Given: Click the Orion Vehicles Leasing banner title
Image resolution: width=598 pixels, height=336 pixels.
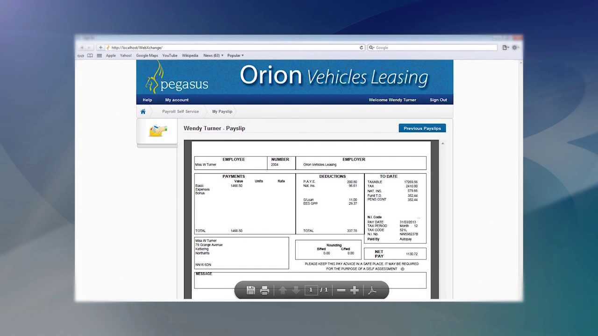Looking at the screenshot, I should pyautogui.click(x=334, y=76).
